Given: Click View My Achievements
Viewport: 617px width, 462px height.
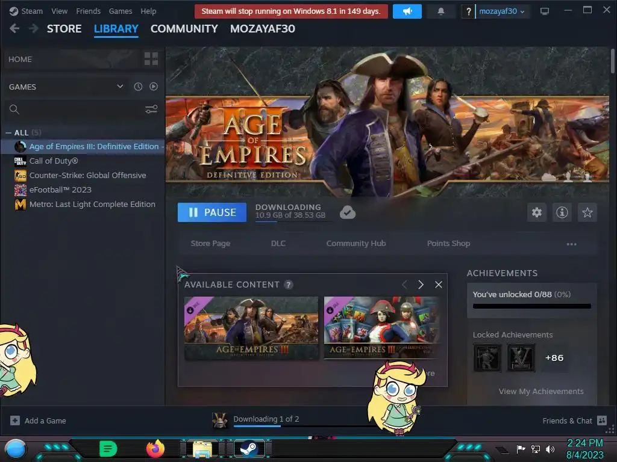Looking at the screenshot, I should pos(541,391).
